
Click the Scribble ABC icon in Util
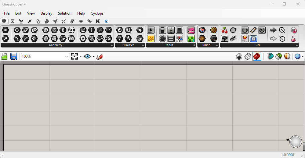(233, 39)
